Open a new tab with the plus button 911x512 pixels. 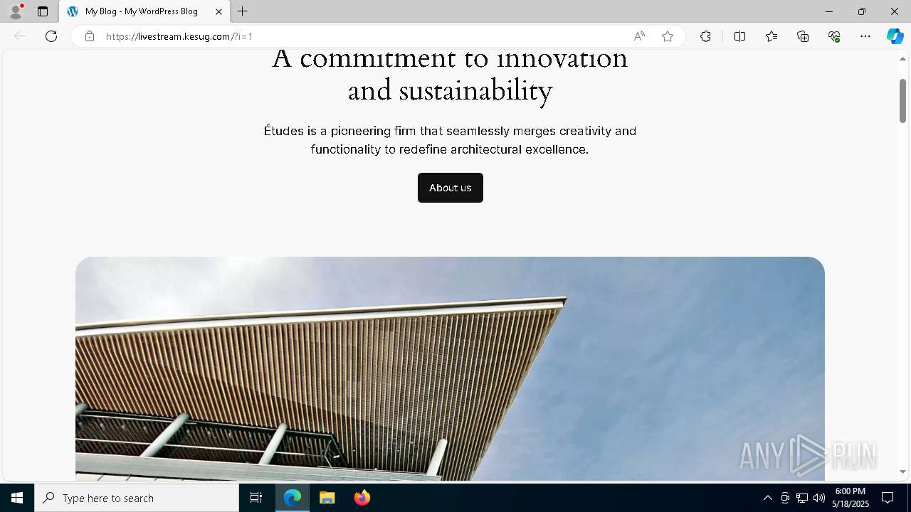pyautogui.click(x=243, y=11)
